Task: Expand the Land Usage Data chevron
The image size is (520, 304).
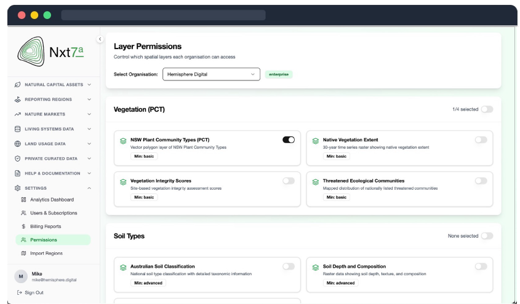Action: point(89,144)
